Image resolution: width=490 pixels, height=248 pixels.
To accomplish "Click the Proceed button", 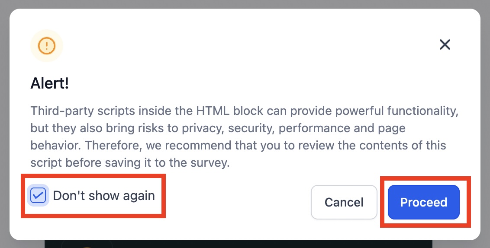I will pos(424,202).
